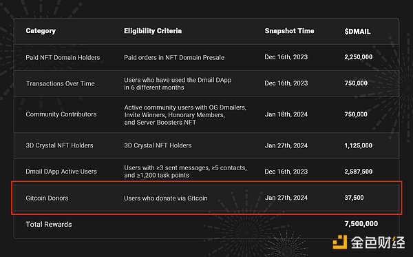Select the 2,250,000 $DMAIL amount

[358, 57]
